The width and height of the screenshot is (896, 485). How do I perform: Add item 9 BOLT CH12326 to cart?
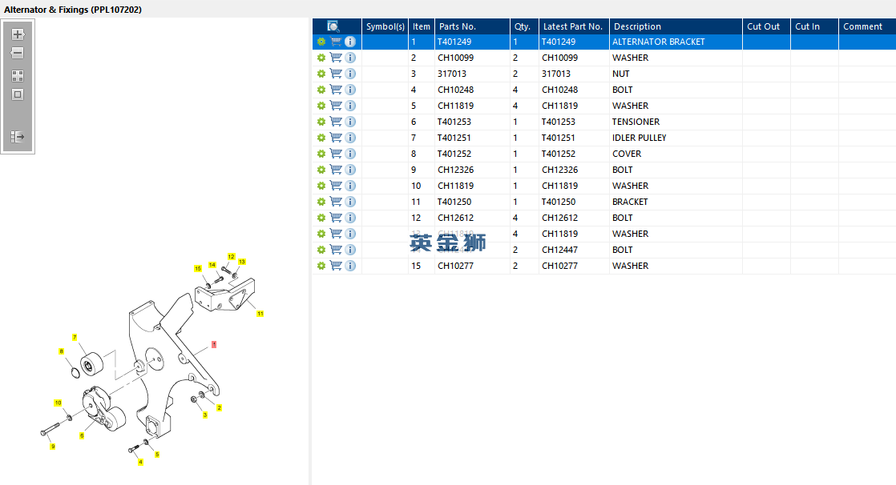coord(336,170)
